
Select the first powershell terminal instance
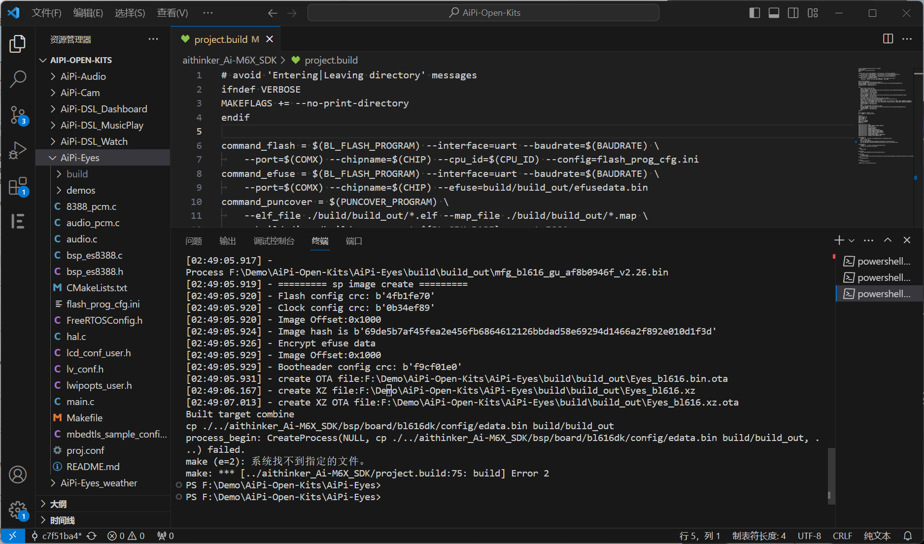(x=879, y=261)
